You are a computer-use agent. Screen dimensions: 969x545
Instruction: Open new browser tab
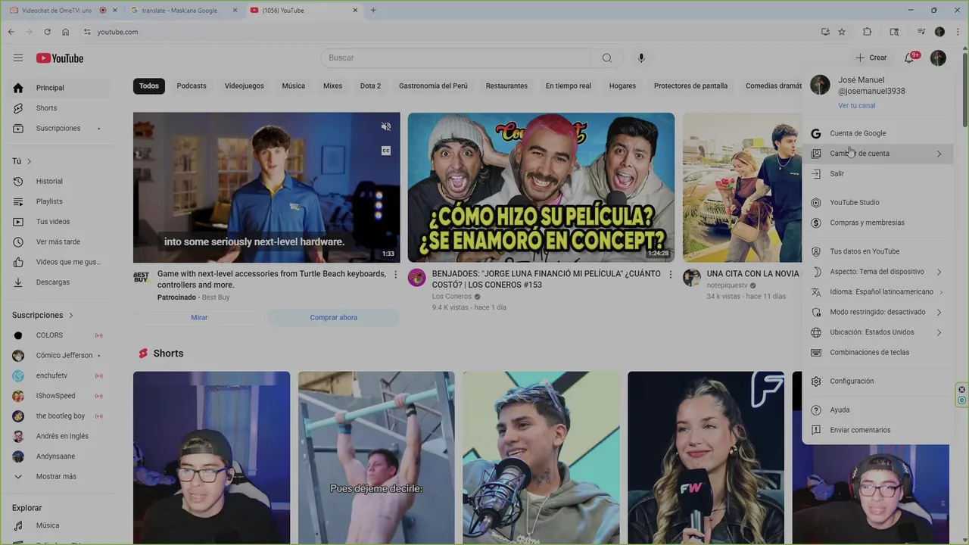coord(373,11)
